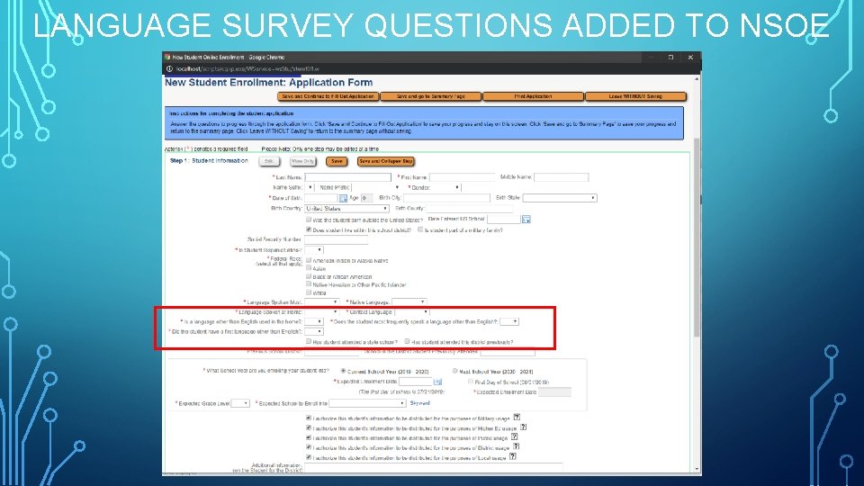Click the Skyward link
Image resolution: width=864 pixels, height=486 pixels.
coord(420,403)
